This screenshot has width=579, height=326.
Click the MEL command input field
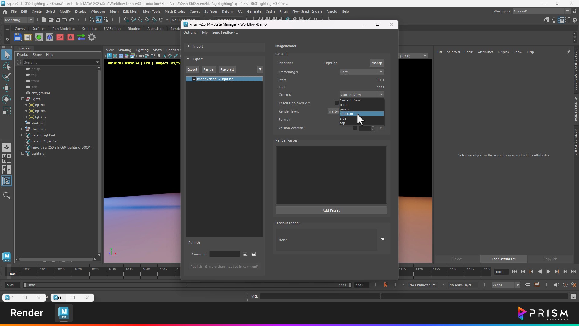coord(320,296)
